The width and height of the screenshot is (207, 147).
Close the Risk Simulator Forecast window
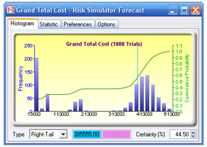pyautogui.click(x=196, y=10)
